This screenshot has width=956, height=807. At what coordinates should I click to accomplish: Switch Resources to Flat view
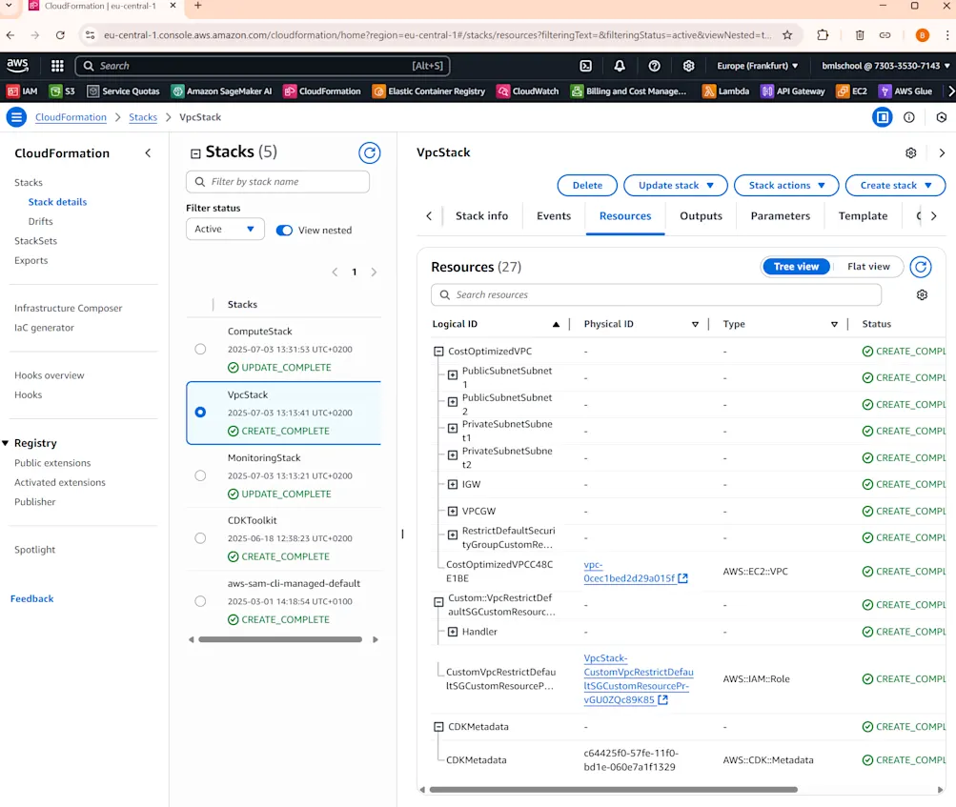tap(866, 266)
